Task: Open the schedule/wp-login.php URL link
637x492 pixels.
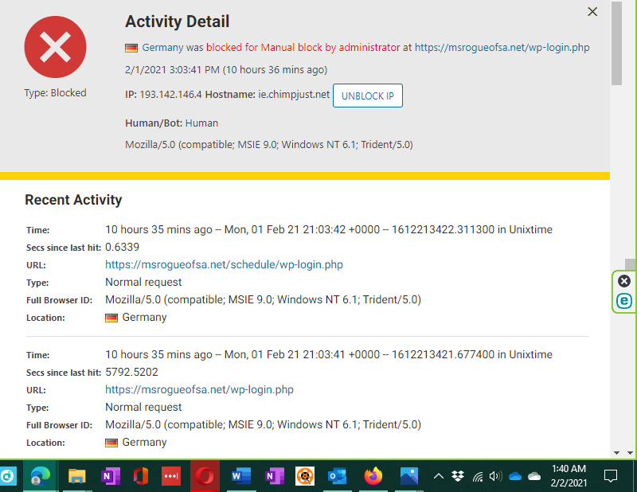Action: click(x=224, y=264)
